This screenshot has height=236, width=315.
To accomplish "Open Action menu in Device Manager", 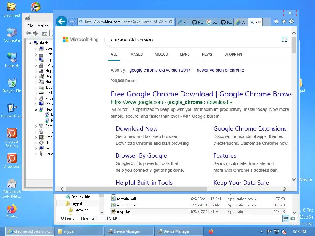I will pos(43,26).
